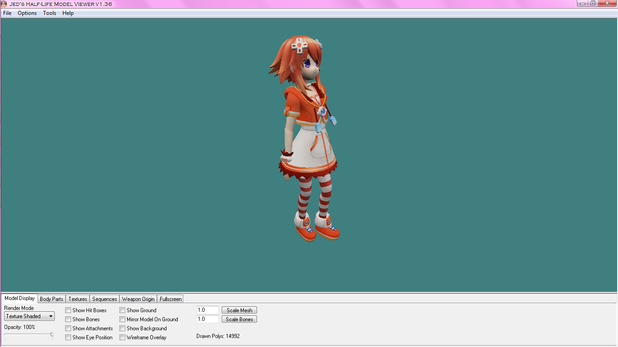Viewport: 618px width, 347px height.
Task: Open the Sequences tab
Action: 104,299
